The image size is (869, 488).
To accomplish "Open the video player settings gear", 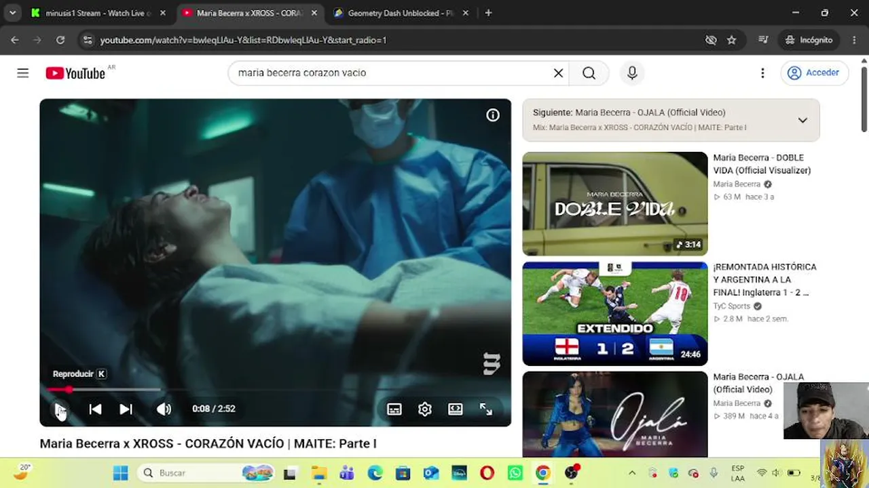I will [425, 409].
